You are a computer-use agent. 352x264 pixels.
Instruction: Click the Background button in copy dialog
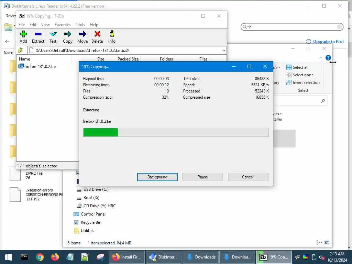coord(157,177)
